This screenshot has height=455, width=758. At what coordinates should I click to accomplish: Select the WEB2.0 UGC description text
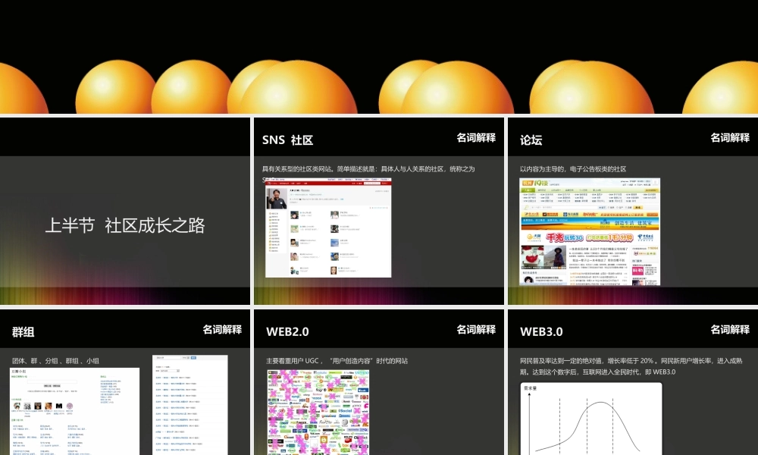coord(337,361)
